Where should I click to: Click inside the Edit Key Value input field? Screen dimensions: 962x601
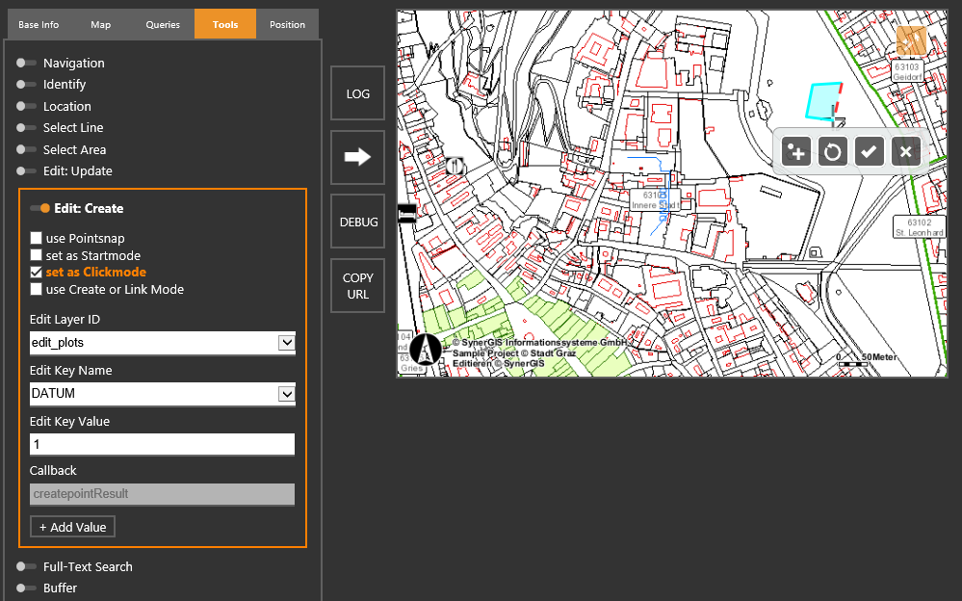pyautogui.click(x=162, y=444)
